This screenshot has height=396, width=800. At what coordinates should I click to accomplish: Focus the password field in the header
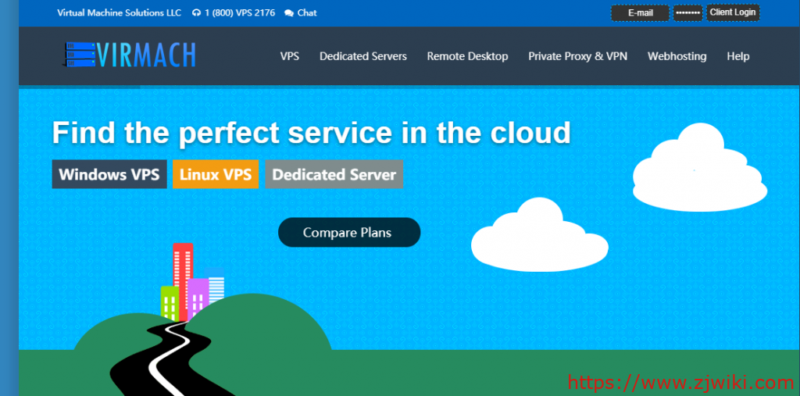(x=687, y=13)
